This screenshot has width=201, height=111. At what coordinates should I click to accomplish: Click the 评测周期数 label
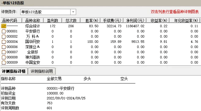[10, 108]
